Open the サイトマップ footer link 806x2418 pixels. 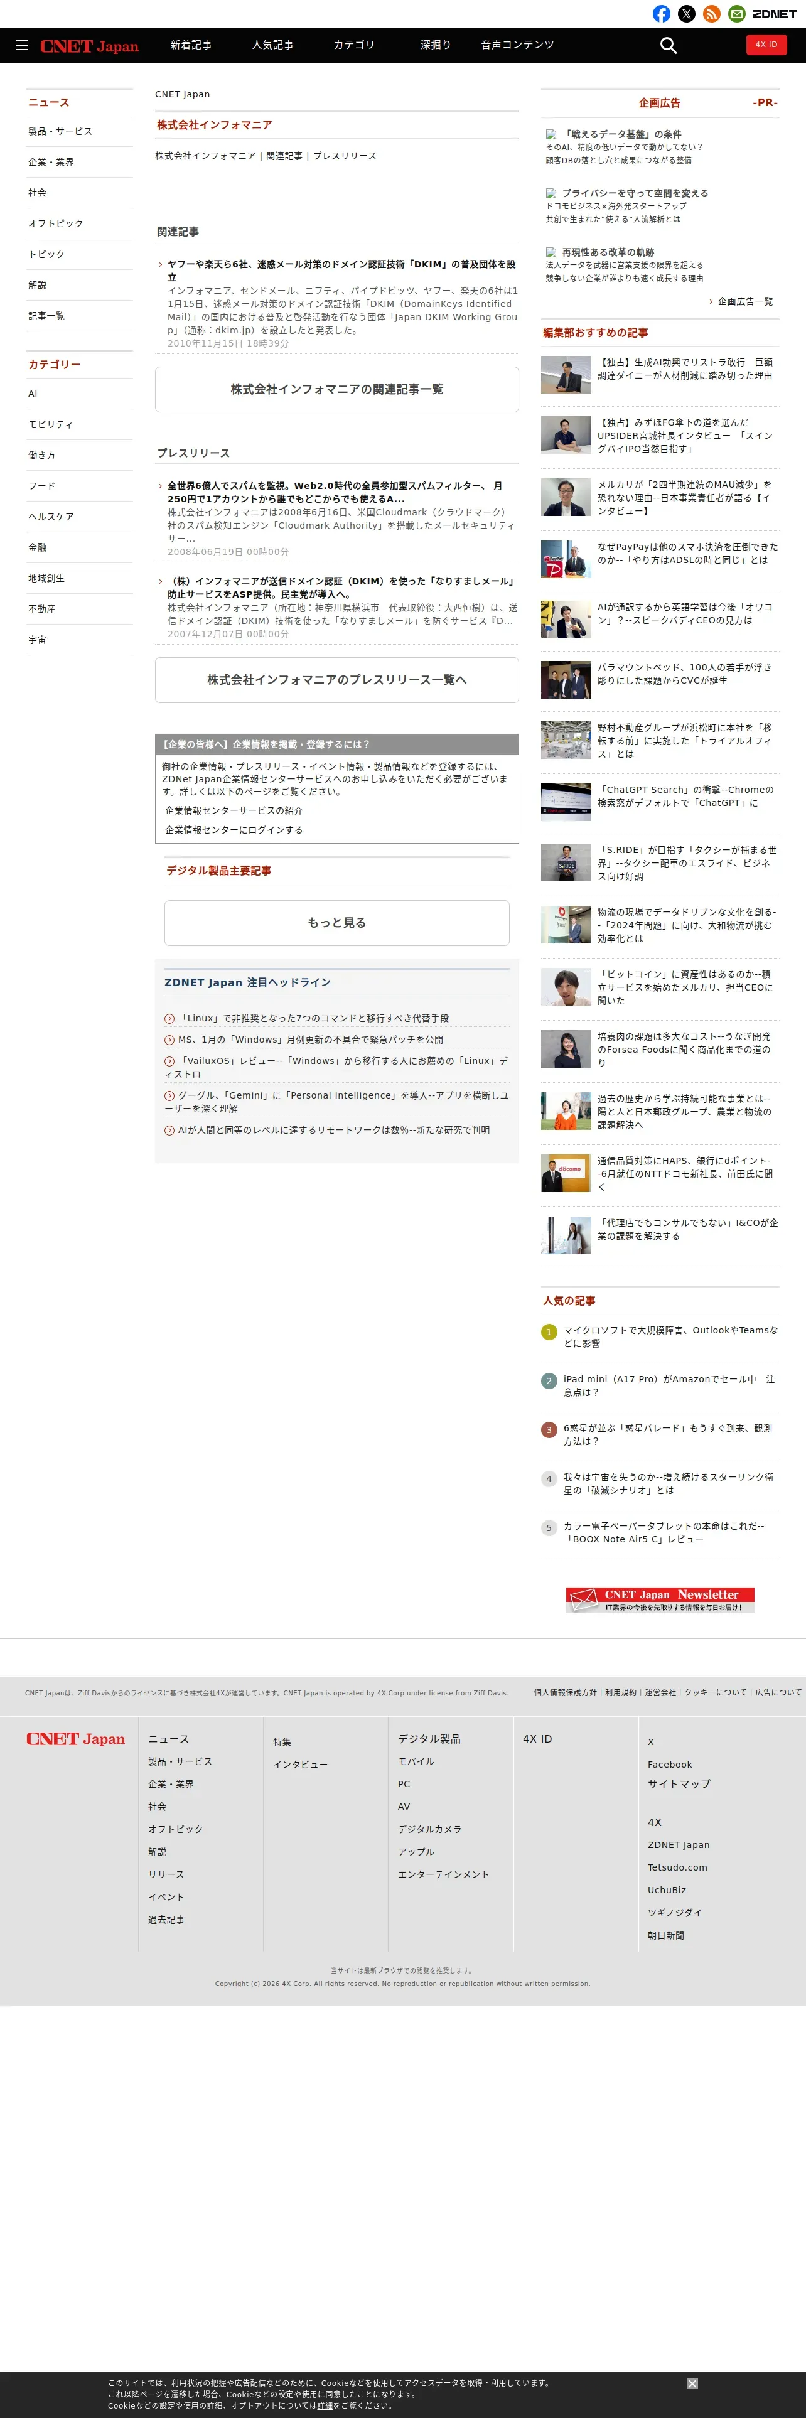[679, 1783]
